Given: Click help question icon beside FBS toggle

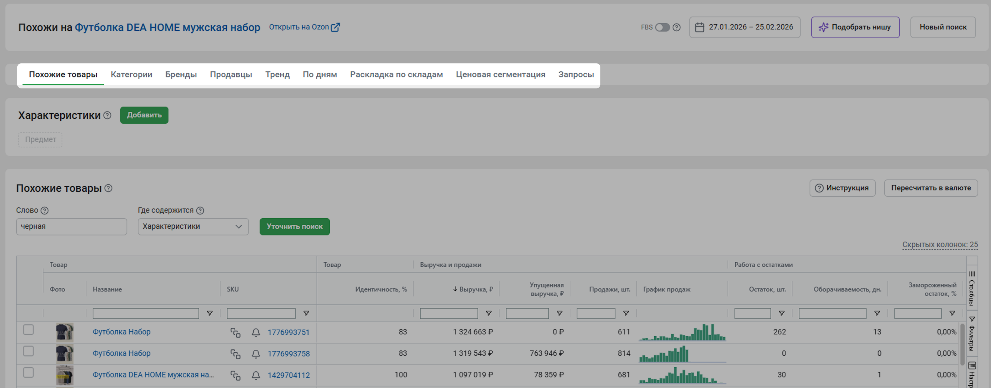Looking at the screenshot, I should pyautogui.click(x=677, y=27).
